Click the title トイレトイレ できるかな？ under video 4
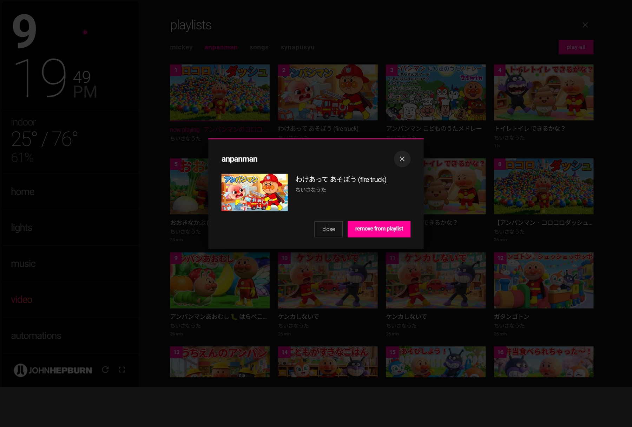 pos(529,129)
